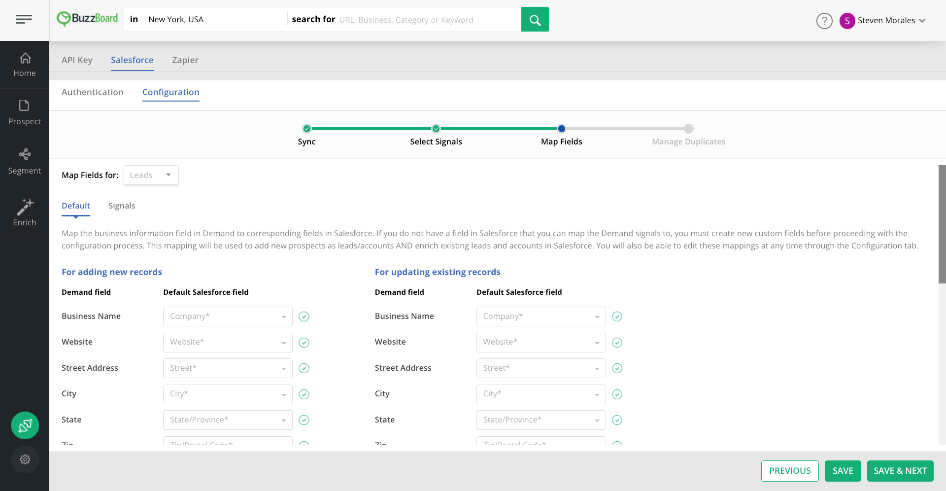Open the Map Fields for Leads dropdown
The height and width of the screenshot is (491, 946).
click(x=151, y=175)
